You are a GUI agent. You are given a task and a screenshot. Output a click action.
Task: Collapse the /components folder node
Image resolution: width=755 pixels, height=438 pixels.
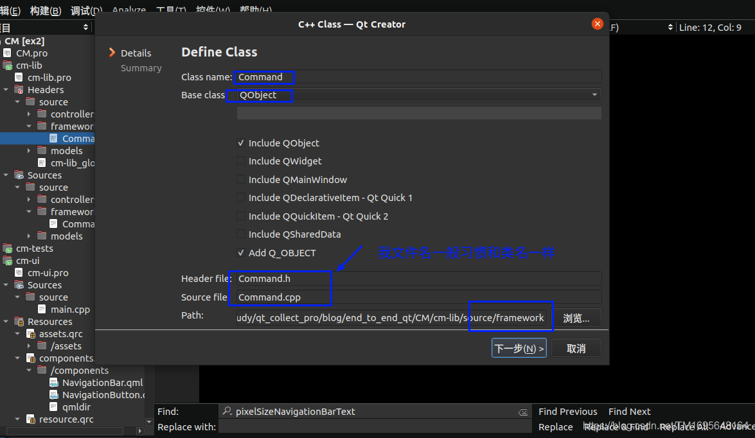click(x=29, y=370)
